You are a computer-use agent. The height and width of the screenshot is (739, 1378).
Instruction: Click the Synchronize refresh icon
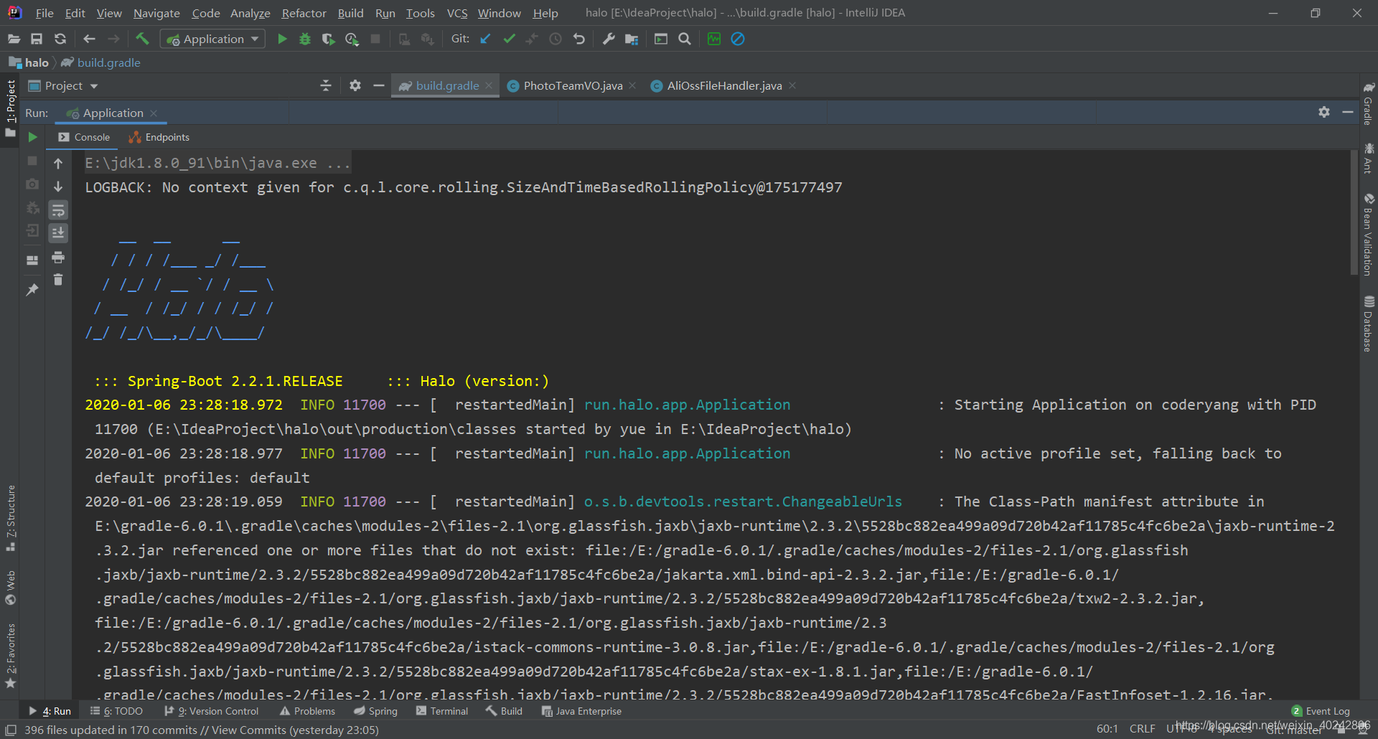(x=60, y=39)
